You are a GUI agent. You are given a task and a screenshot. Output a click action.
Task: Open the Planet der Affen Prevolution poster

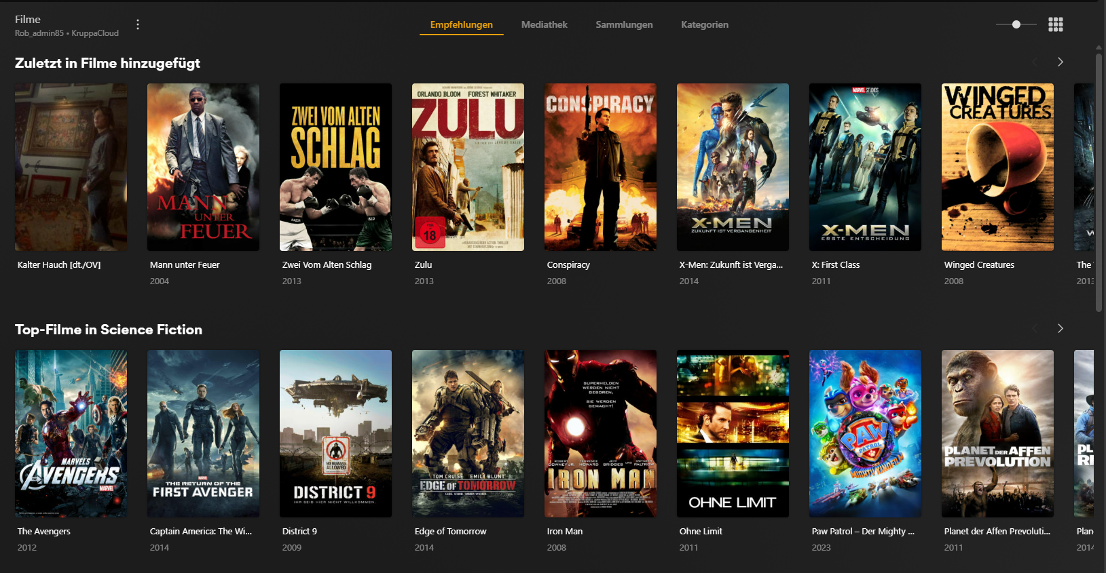coord(997,433)
